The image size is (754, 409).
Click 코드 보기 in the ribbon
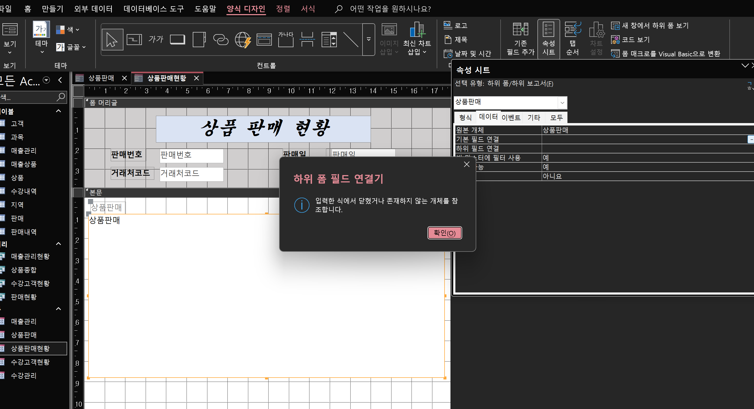coord(635,40)
